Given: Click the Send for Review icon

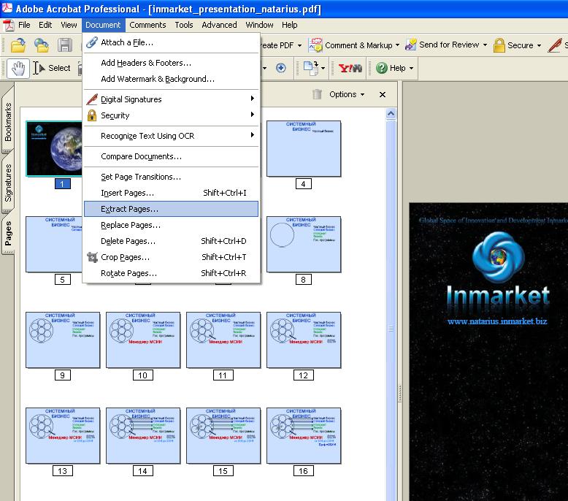Looking at the screenshot, I should pos(410,45).
